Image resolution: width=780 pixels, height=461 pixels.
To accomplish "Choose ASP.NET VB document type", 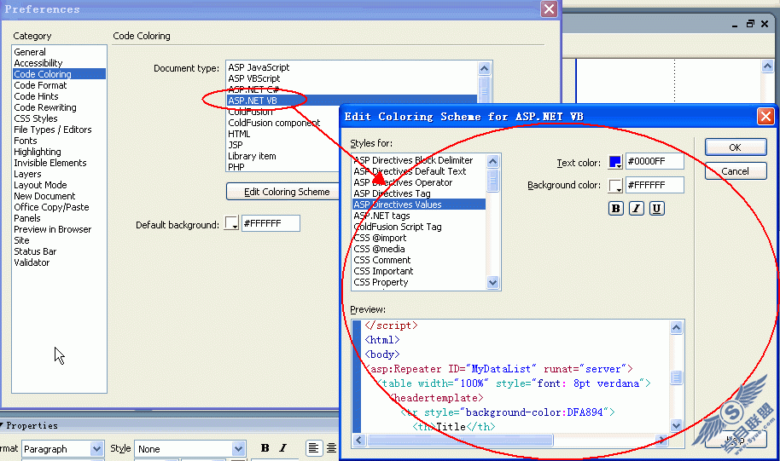I will click(352, 101).
